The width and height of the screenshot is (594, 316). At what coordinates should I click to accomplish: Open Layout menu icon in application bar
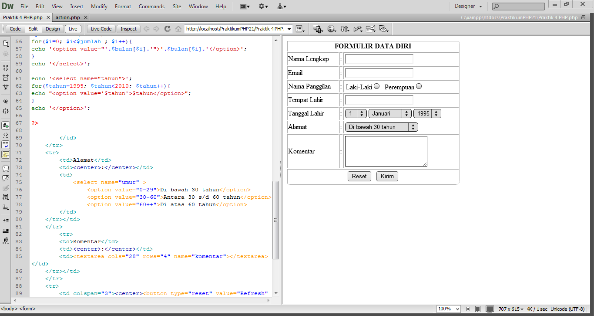[245, 7]
